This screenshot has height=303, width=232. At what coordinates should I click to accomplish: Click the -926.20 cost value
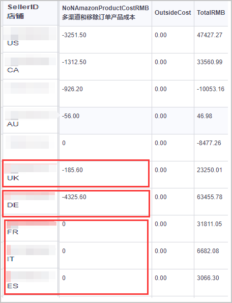coord(72,89)
